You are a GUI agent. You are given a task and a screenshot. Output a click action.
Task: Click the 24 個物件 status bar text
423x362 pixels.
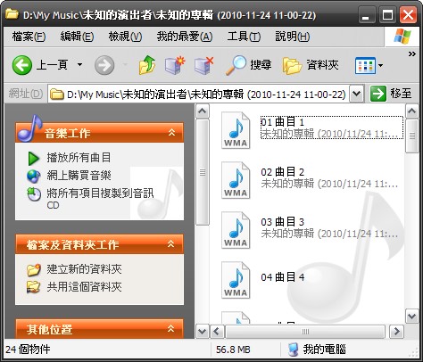28,350
